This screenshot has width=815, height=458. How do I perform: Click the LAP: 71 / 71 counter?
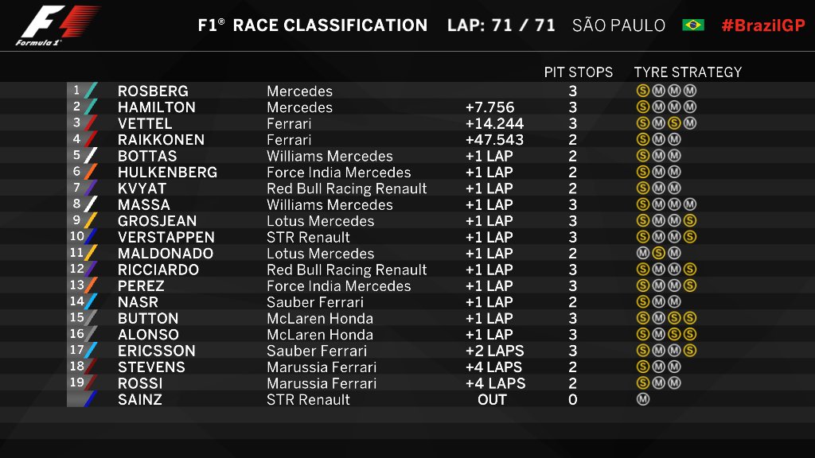point(501,25)
